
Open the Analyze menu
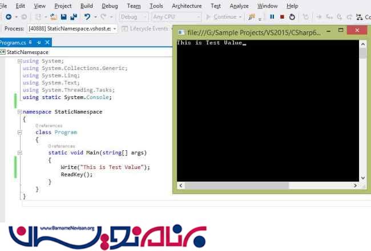click(239, 6)
